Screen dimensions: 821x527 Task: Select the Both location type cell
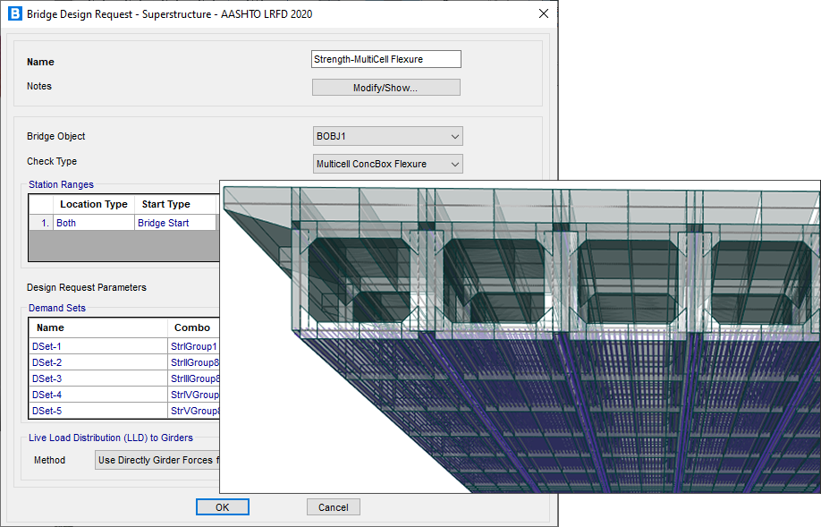coord(93,223)
